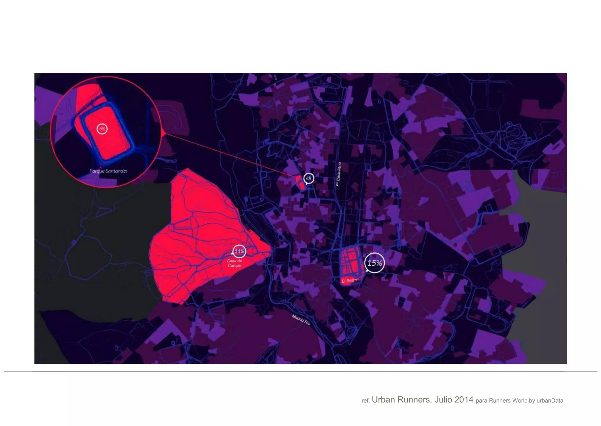Click the 6% marker inside the inset circle

coord(102,129)
